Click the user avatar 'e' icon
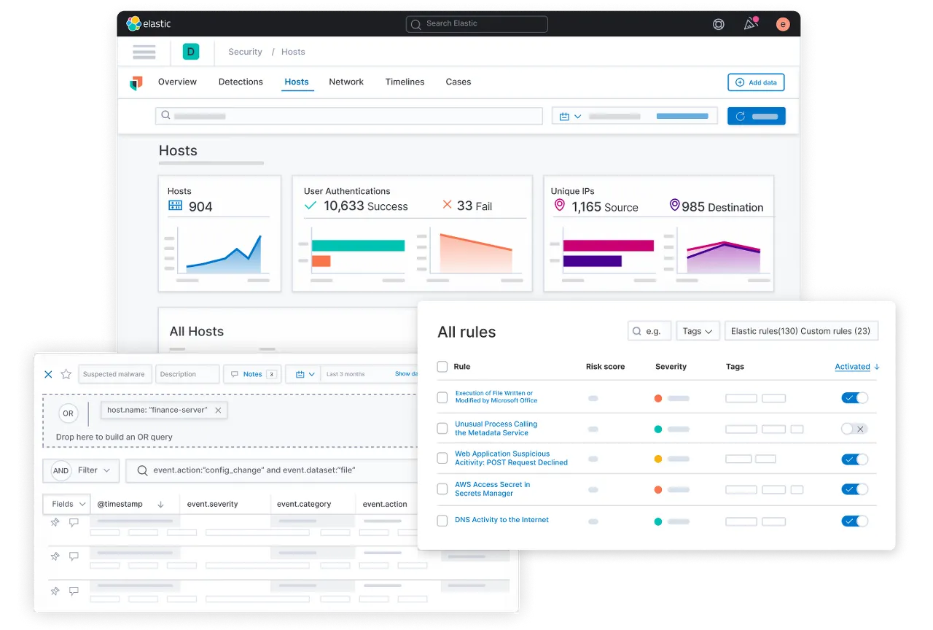 [783, 24]
